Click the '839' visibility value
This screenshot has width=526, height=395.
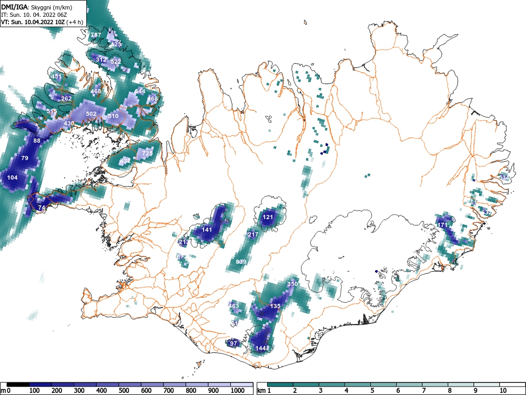coord(241,262)
